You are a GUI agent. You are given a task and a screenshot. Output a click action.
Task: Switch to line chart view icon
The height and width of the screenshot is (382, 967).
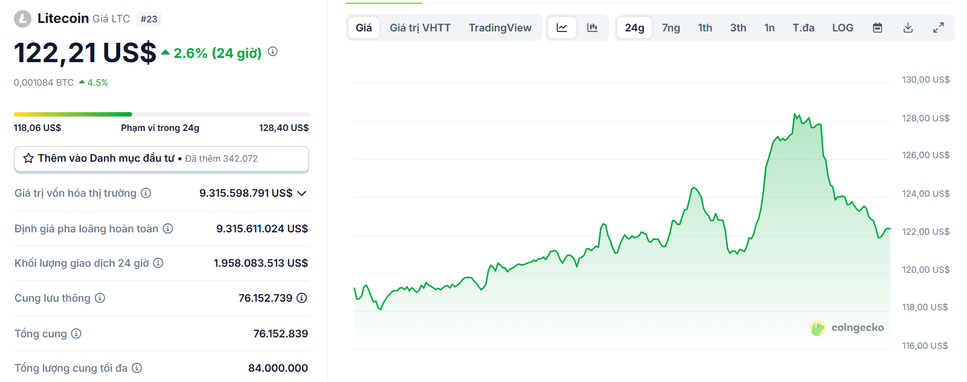(562, 28)
